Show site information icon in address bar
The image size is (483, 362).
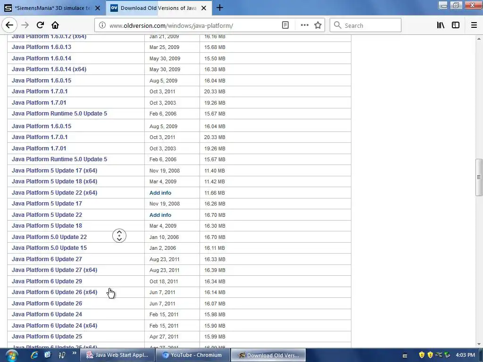point(102,25)
